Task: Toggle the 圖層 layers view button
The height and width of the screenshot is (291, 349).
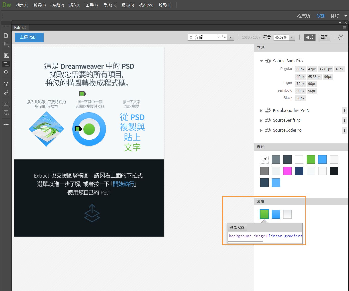Action: [324, 37]
